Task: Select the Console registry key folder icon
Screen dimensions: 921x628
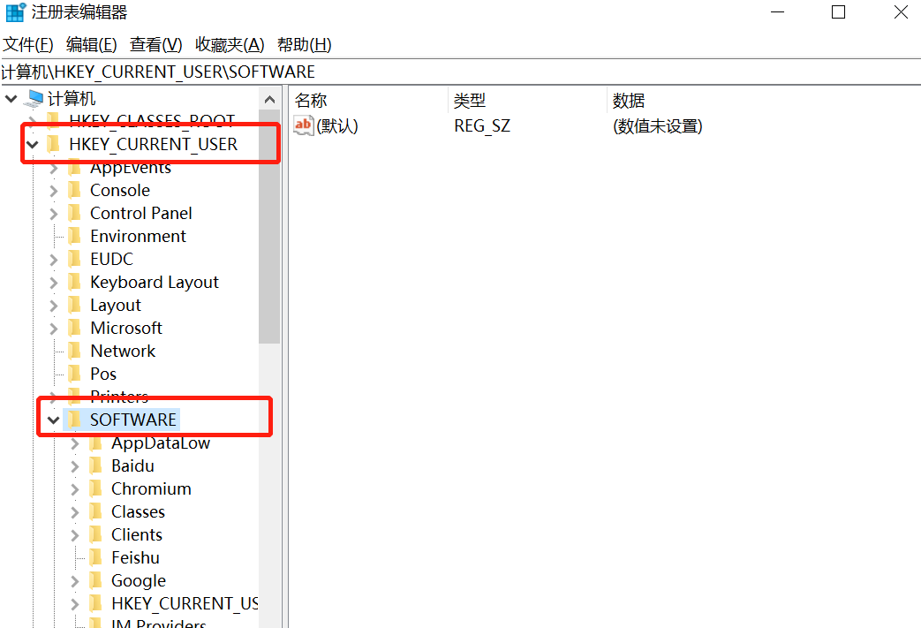Action: coord(75,189)
